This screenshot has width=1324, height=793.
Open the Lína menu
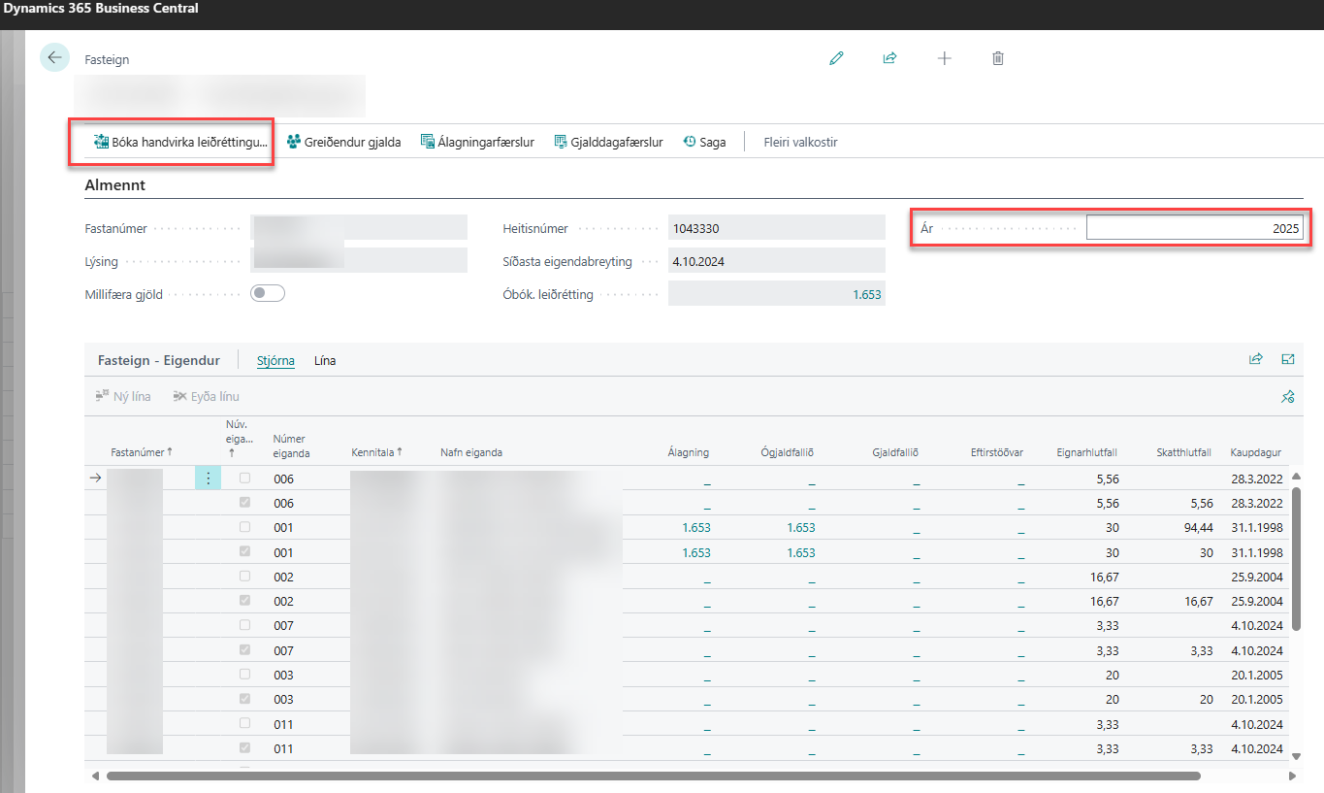pyautogui.click(x=325, y=360)
